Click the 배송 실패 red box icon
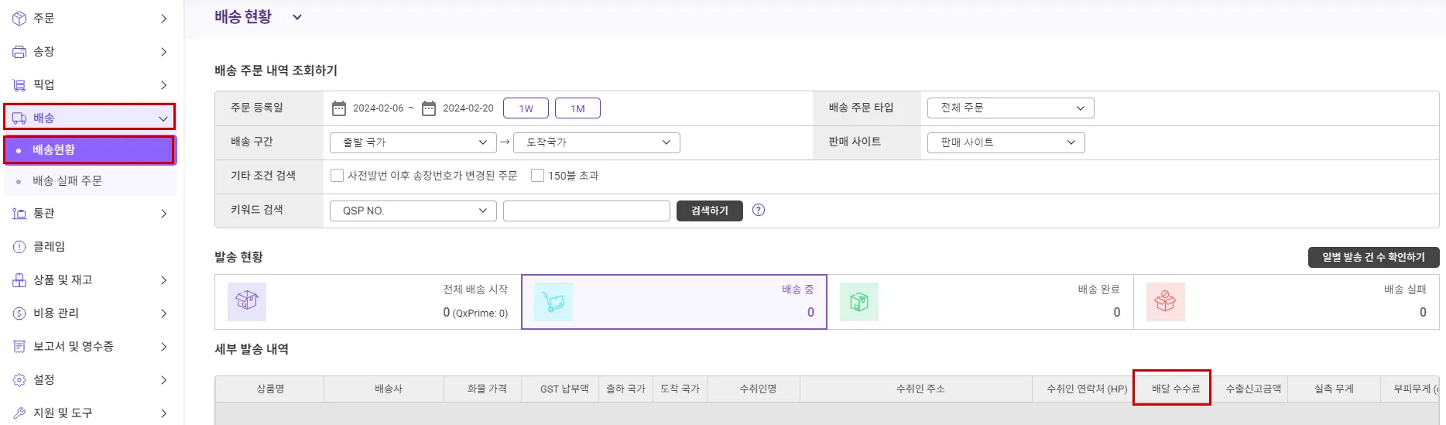 click(x=1165, y=301)
